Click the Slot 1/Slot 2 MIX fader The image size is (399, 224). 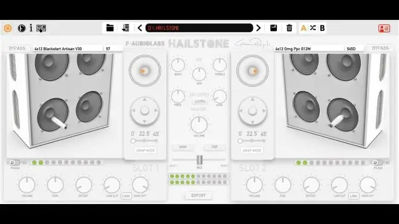(x=199, y=160)
